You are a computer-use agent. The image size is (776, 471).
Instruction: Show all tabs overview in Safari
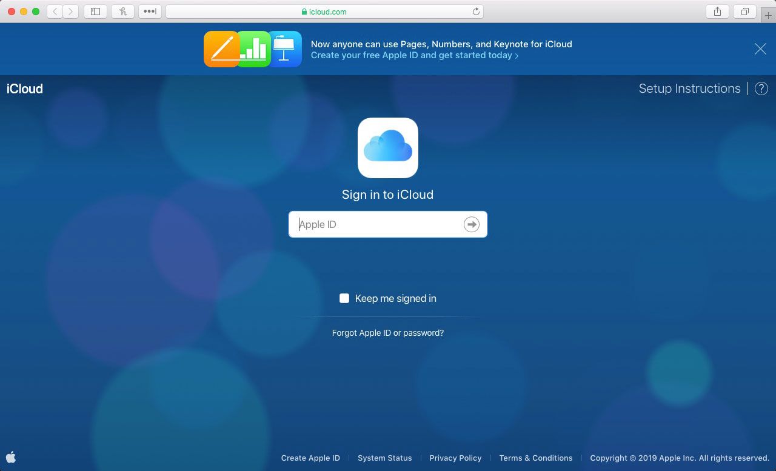[x=744, y=12]
